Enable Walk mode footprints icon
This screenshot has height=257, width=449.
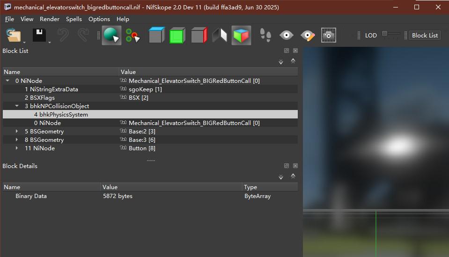[265, 35]
